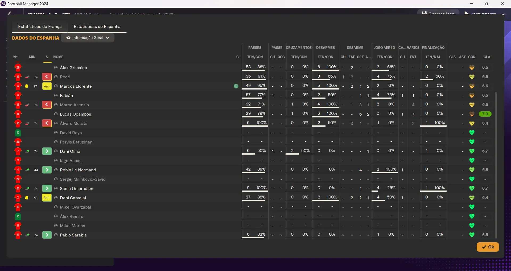Image resolution: width=511 pixels, height=271 pixels.
Task: Switch to Estatísticas do França tab
Action: pos(40,27)
